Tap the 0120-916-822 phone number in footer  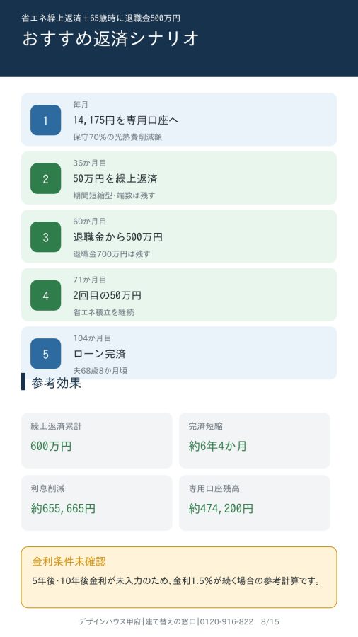(226, 621)
